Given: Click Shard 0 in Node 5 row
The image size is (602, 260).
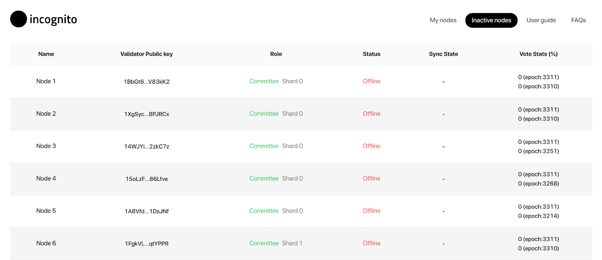Looking at the screenshot, I should click(292, 211).
